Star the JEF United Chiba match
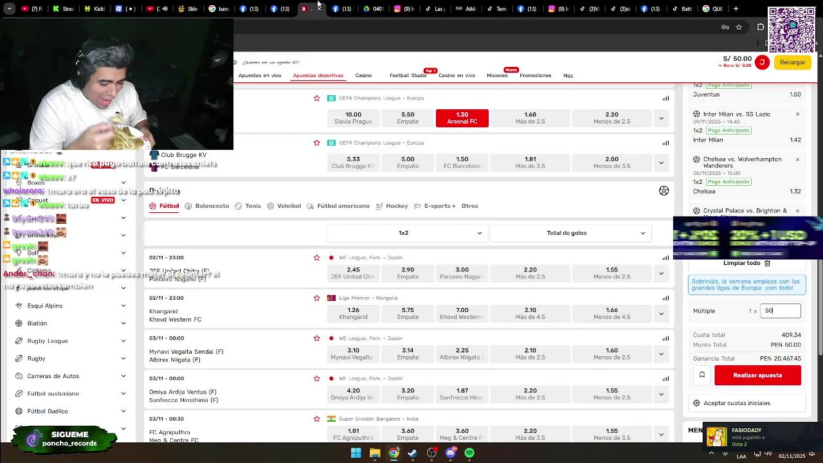The height and width of the screenshot is (463, 823). click(316, 258)
